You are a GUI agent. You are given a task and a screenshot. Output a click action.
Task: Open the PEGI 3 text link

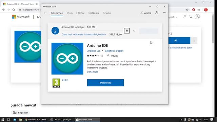(65, 80)
